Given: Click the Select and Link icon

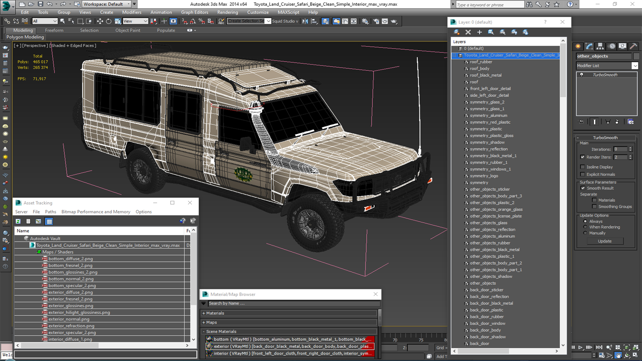Looking at the screenshot, I should 7,21.
